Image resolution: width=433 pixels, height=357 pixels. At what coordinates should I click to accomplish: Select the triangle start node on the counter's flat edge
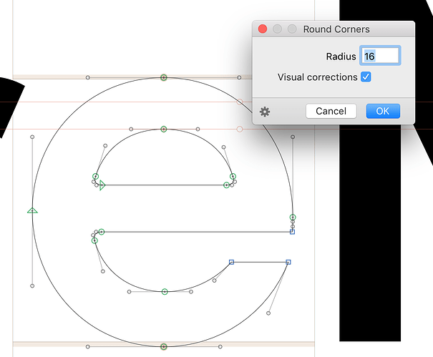pyautogui.click(x=102, y=185)
